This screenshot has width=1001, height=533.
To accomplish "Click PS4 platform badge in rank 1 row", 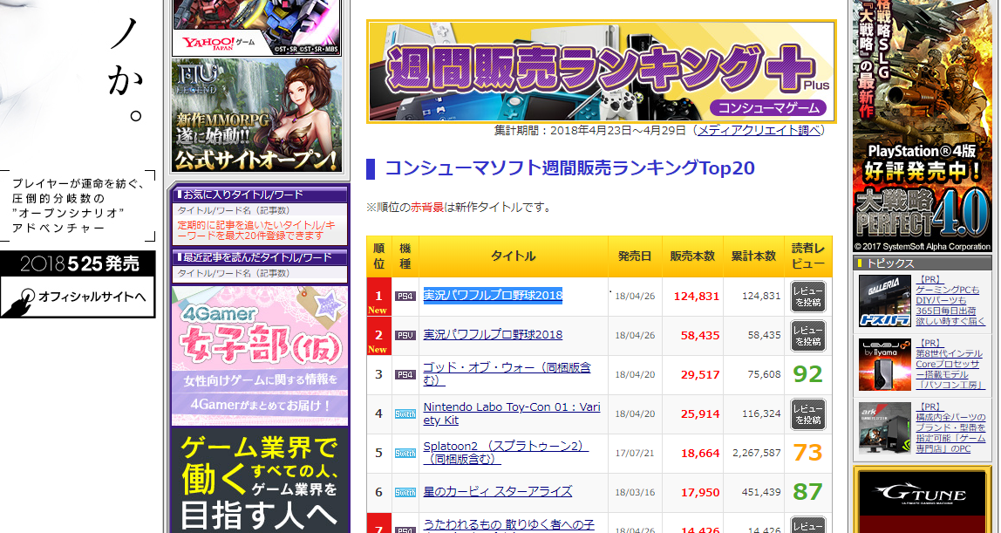I will click(405, 297).
